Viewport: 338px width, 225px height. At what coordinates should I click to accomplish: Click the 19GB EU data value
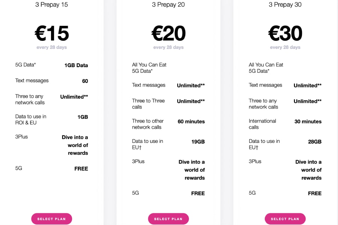pos(198,142)
